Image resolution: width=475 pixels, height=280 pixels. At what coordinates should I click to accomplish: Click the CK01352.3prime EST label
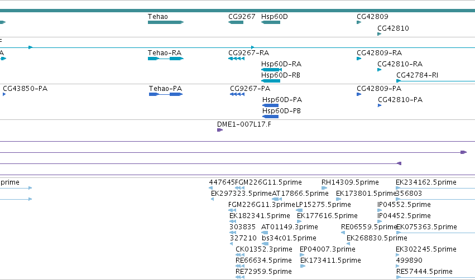tap(264, 249)
